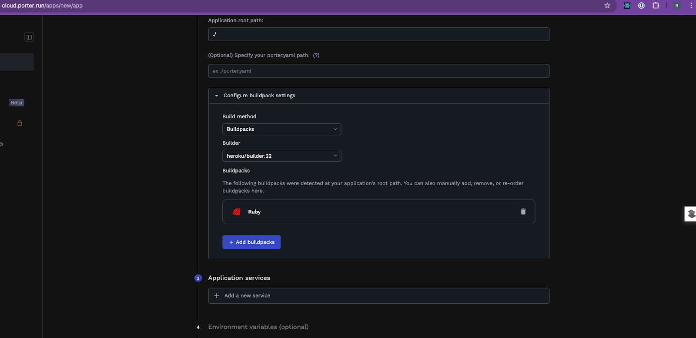The height and width of the screenshot is (338, 696).
Task: Click the Builder label
Action: (231, 143)
